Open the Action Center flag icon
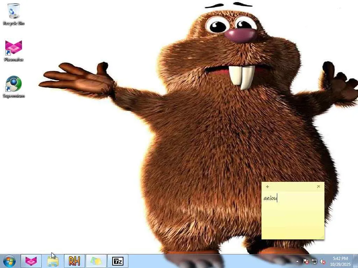This screenshot has height=268, width=358. 306,261
